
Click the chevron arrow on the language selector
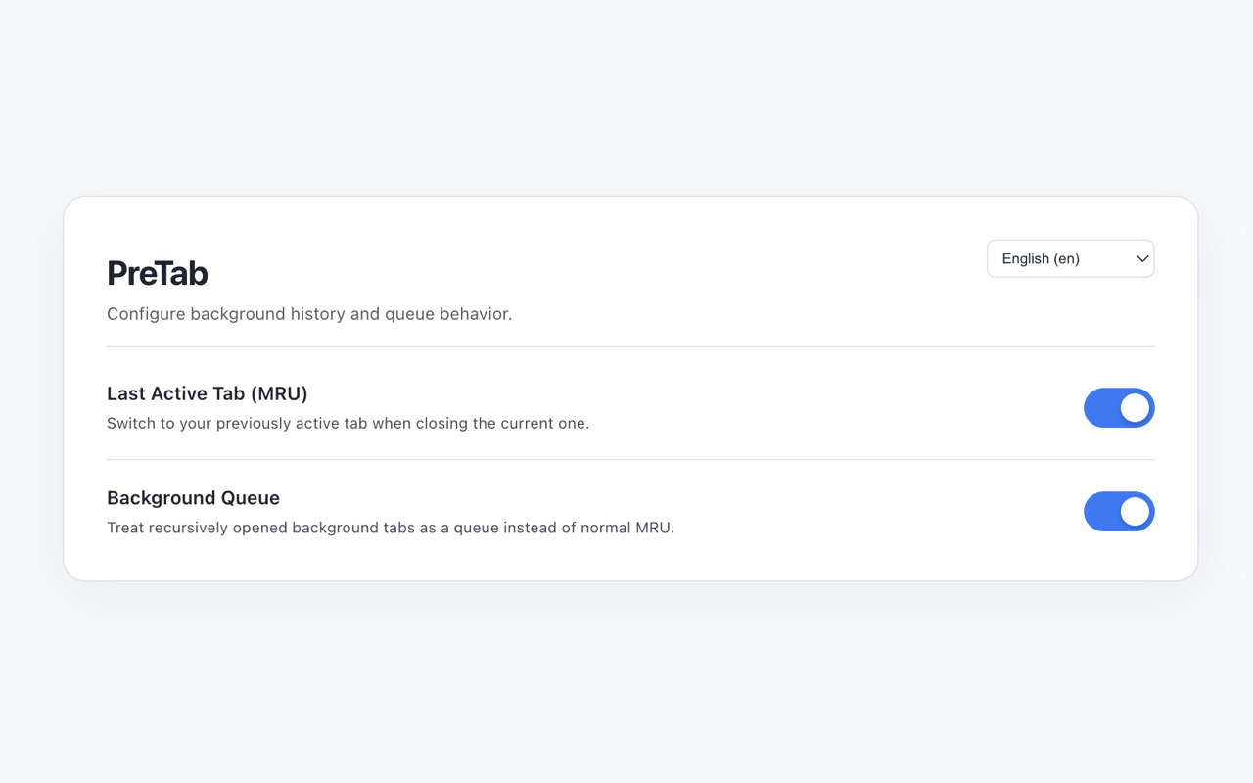(x=1141, y=259)
